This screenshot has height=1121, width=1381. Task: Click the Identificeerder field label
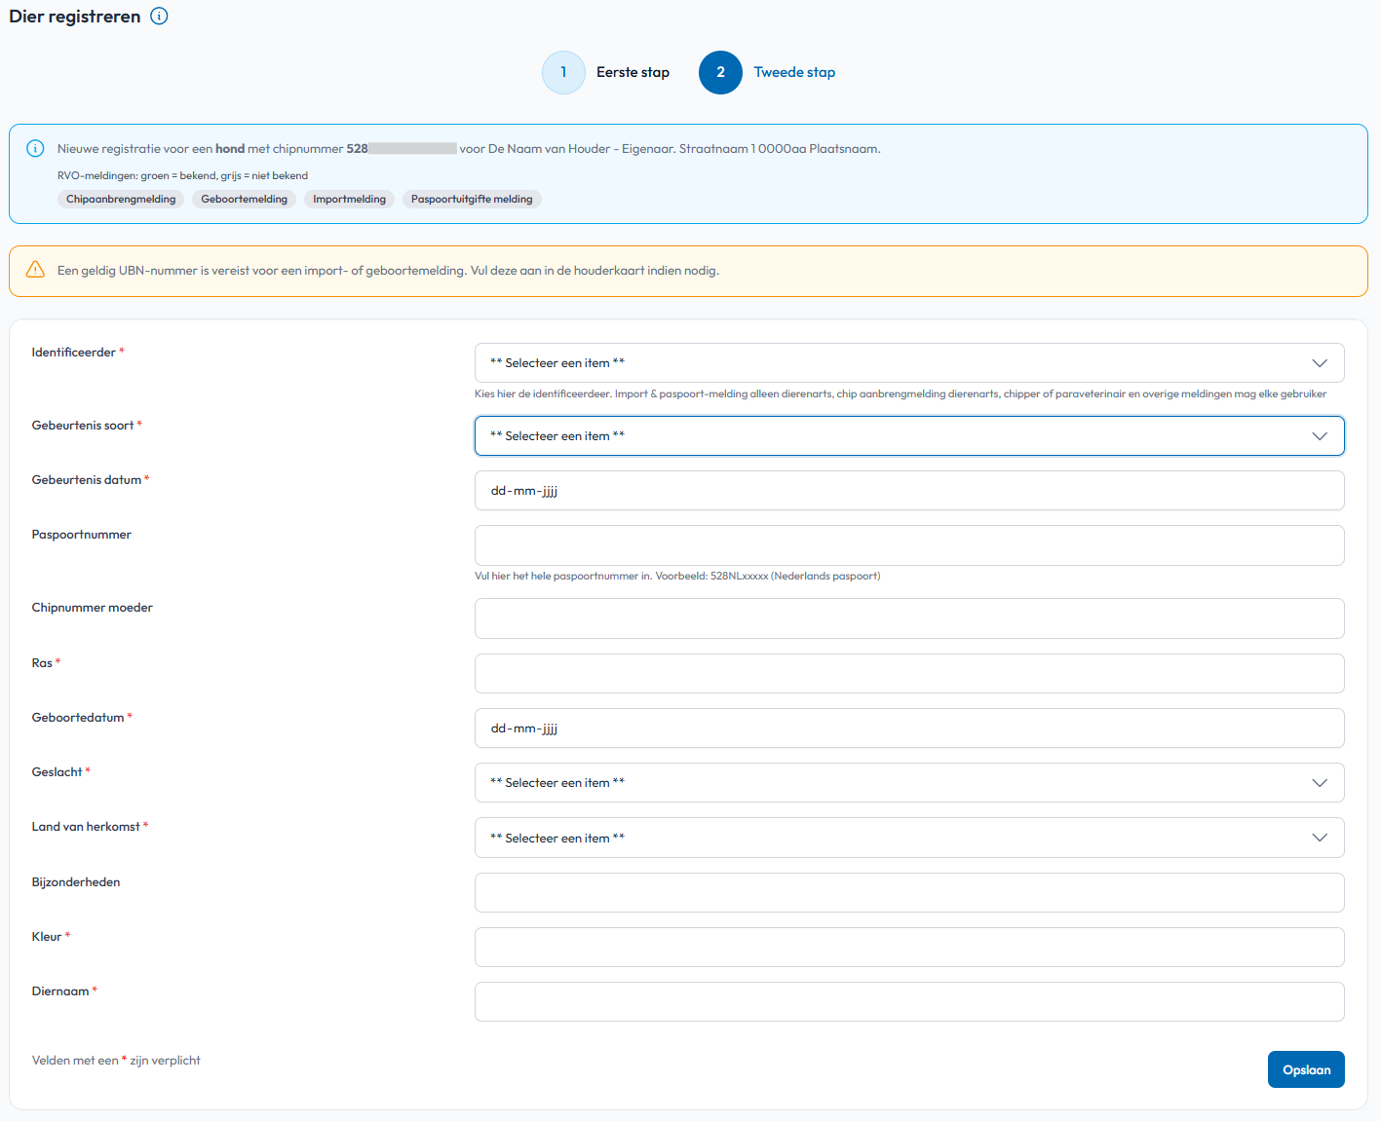(x=74, y=353)
